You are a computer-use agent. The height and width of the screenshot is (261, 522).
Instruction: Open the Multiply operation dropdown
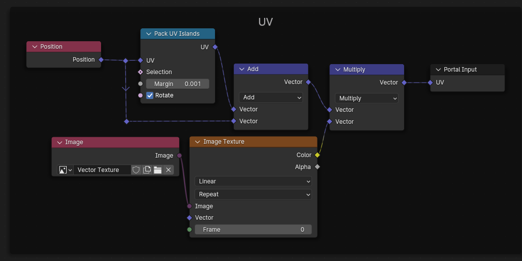click(x=367, y=98)
